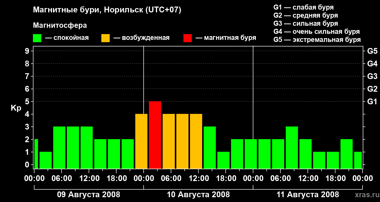Select the Kp 3 green bar on 10 Августа
This screenshot has height=202, width=380.
pos(210,147)
